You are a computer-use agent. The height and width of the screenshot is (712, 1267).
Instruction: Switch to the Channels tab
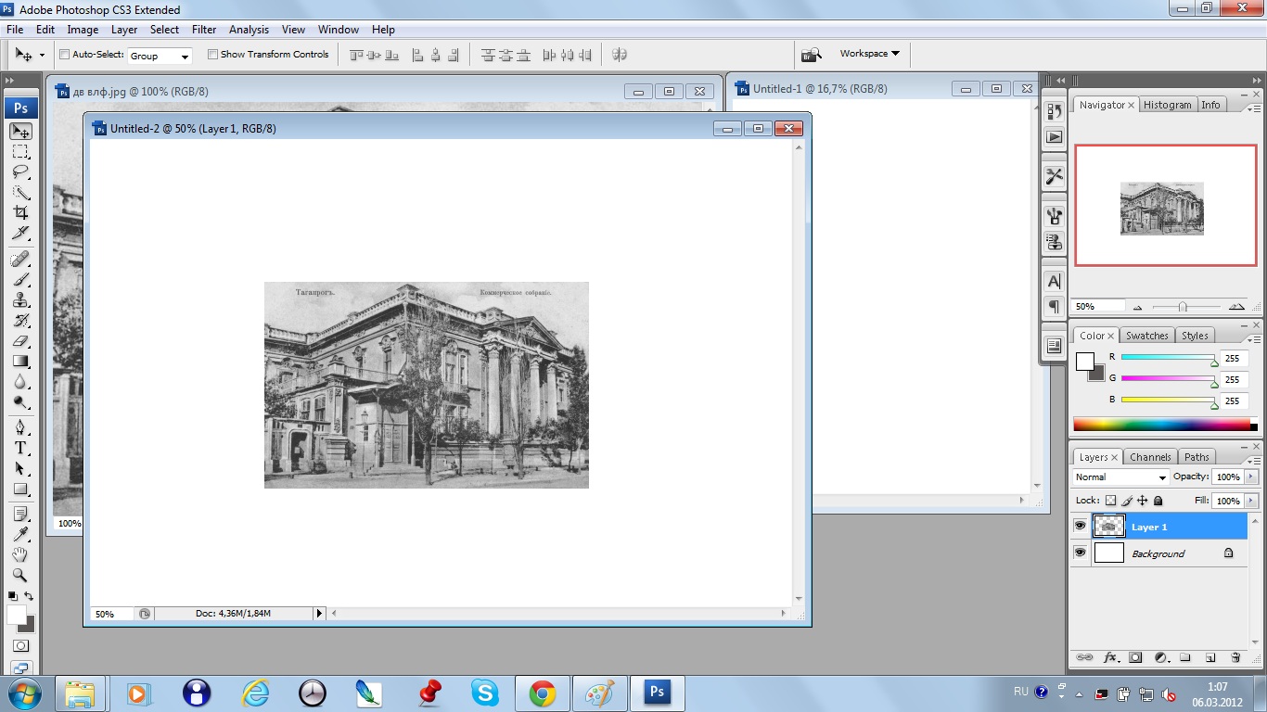coord(1150,457)
